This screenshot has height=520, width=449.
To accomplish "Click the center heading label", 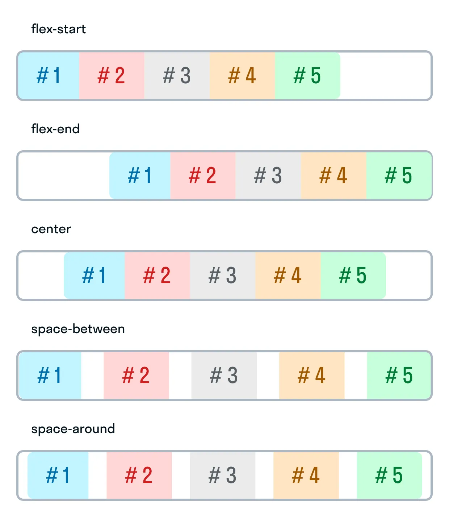I will [51, 229].
